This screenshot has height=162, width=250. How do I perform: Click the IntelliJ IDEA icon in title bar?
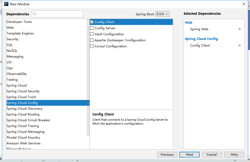6,4
